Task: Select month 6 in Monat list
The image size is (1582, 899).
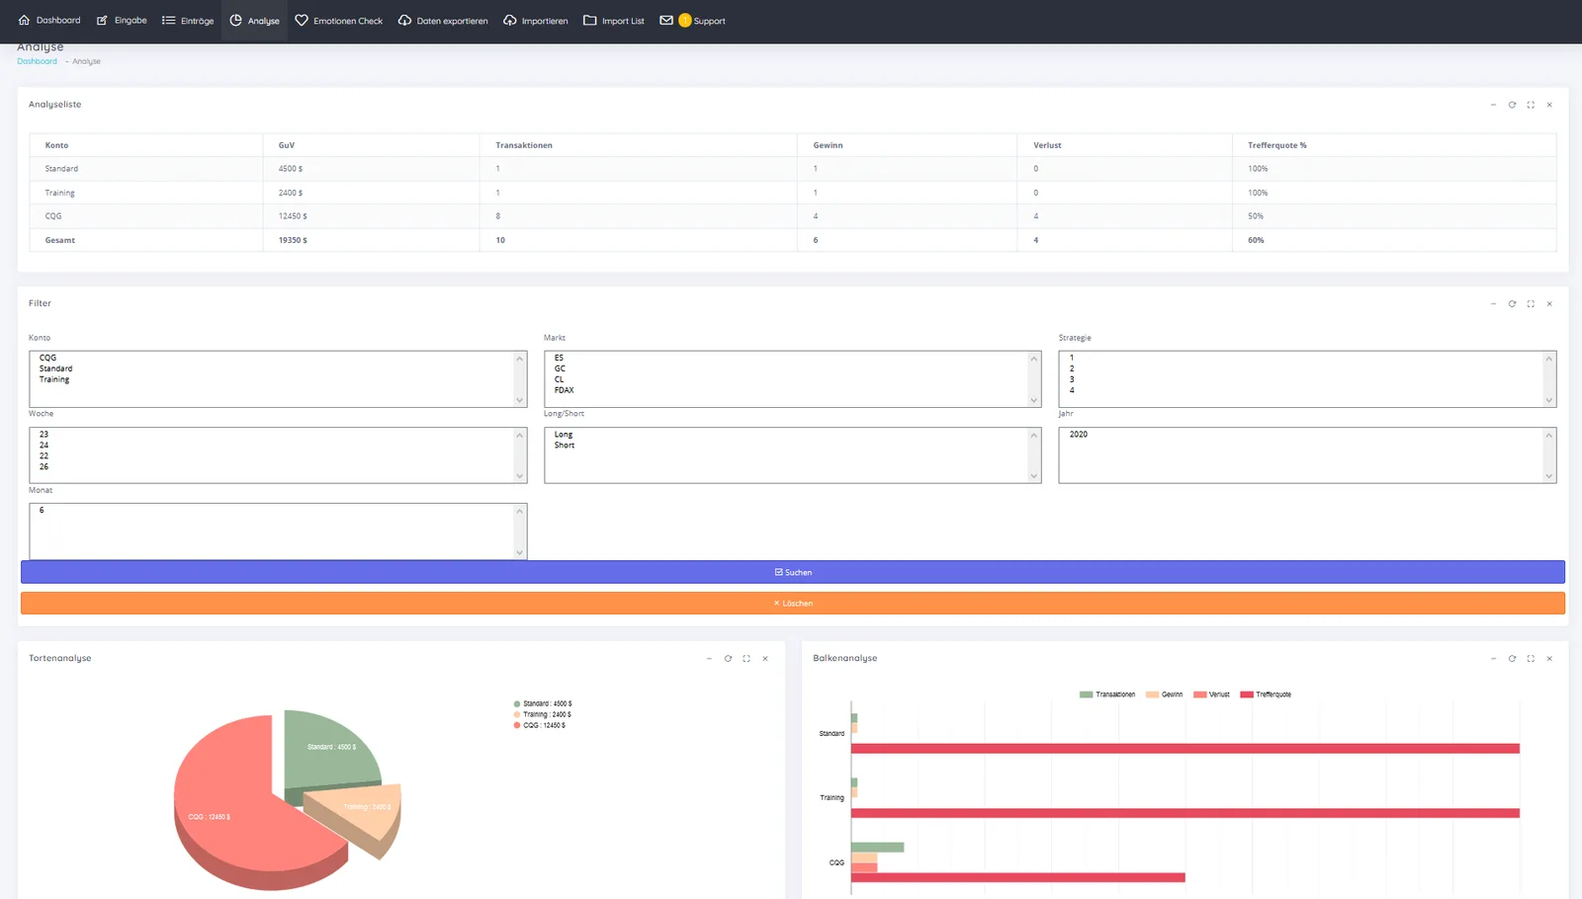Action: tap(42, 511)
